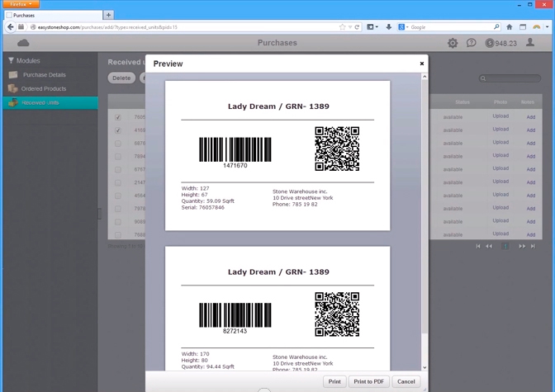Viewport: 555px width, 392px height.
Task: Uncheck the first row checkbox
Action: tap(118, 117)
